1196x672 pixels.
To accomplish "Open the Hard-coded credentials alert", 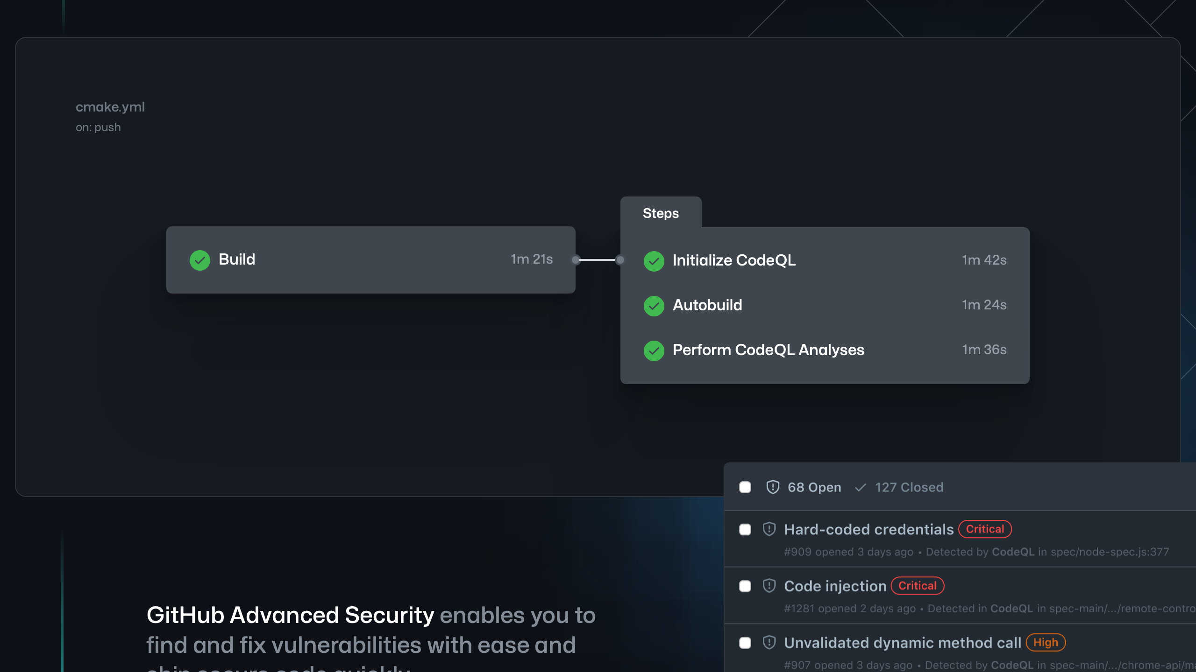I will coord(869,530).
